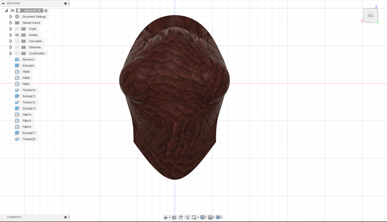The image size is (387, 222).
Task: Collapse the DinoCAP v8 root node
Action: coord(6,10)
